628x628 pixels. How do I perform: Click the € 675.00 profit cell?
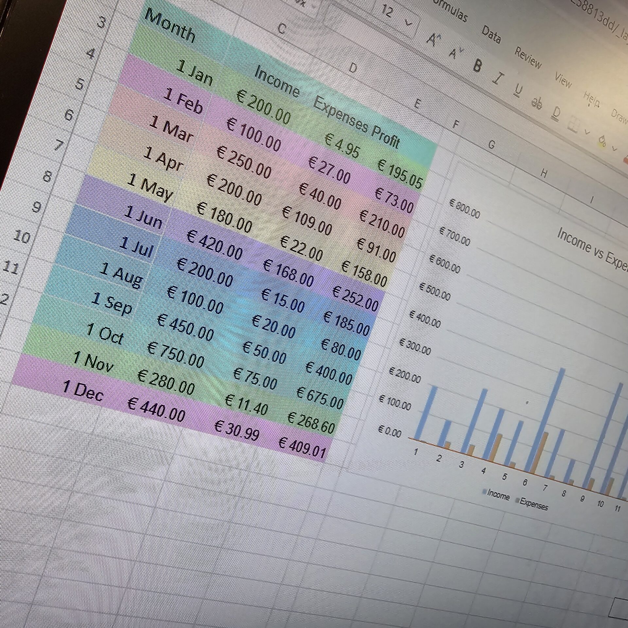tap(320, 397)
